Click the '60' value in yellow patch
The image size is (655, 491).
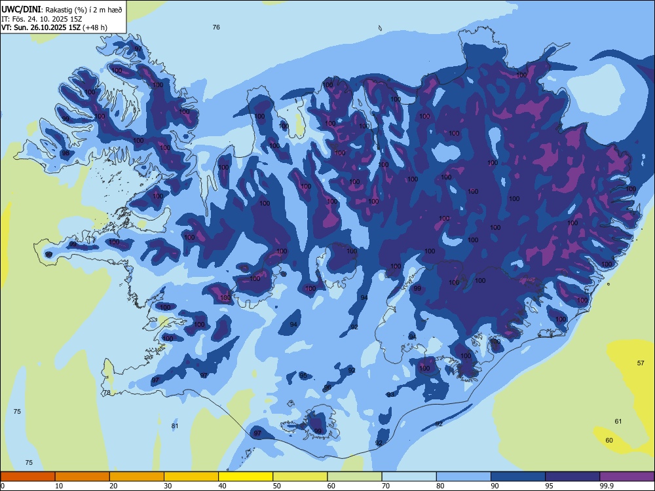(609, 440)
